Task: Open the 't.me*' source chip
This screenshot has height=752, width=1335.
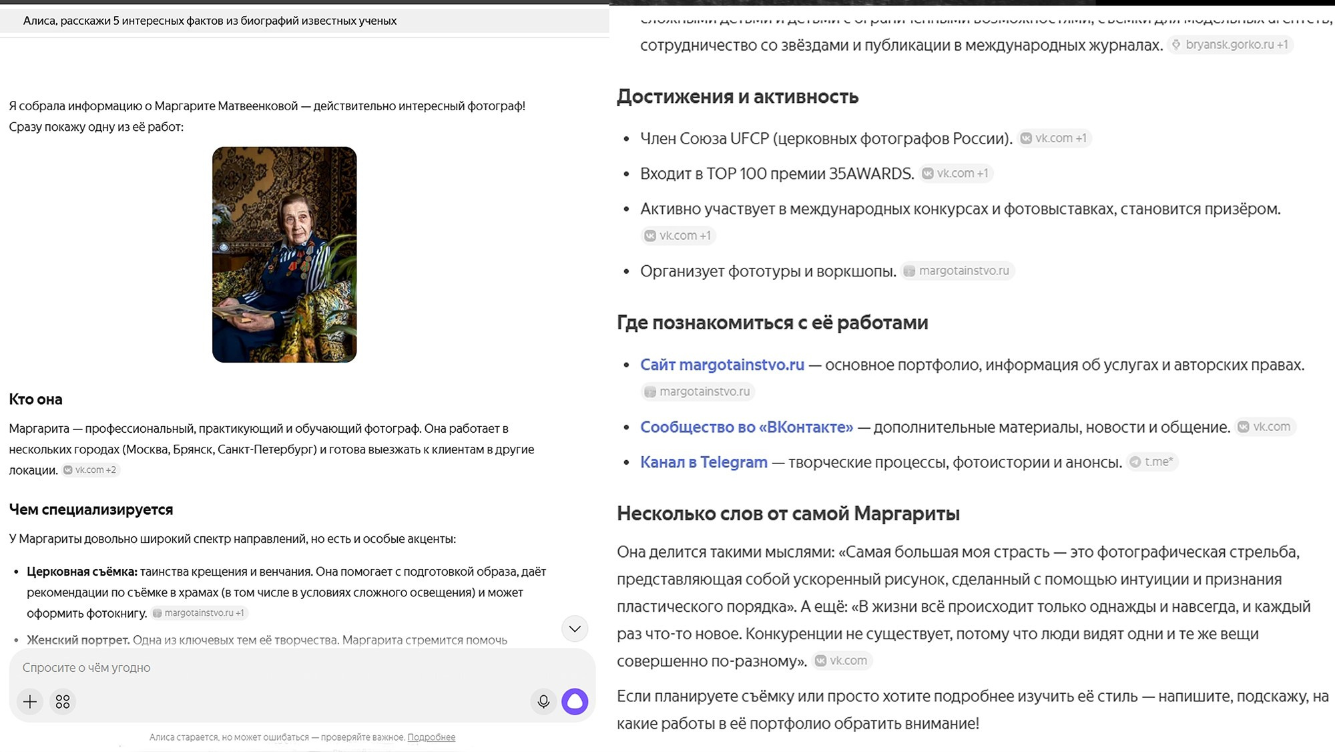Action: tap(1152, 462)
